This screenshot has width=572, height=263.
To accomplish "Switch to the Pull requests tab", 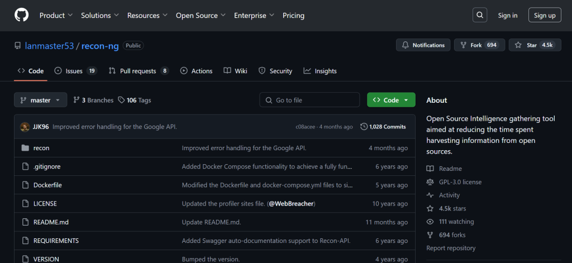I will tap(138, 71).
